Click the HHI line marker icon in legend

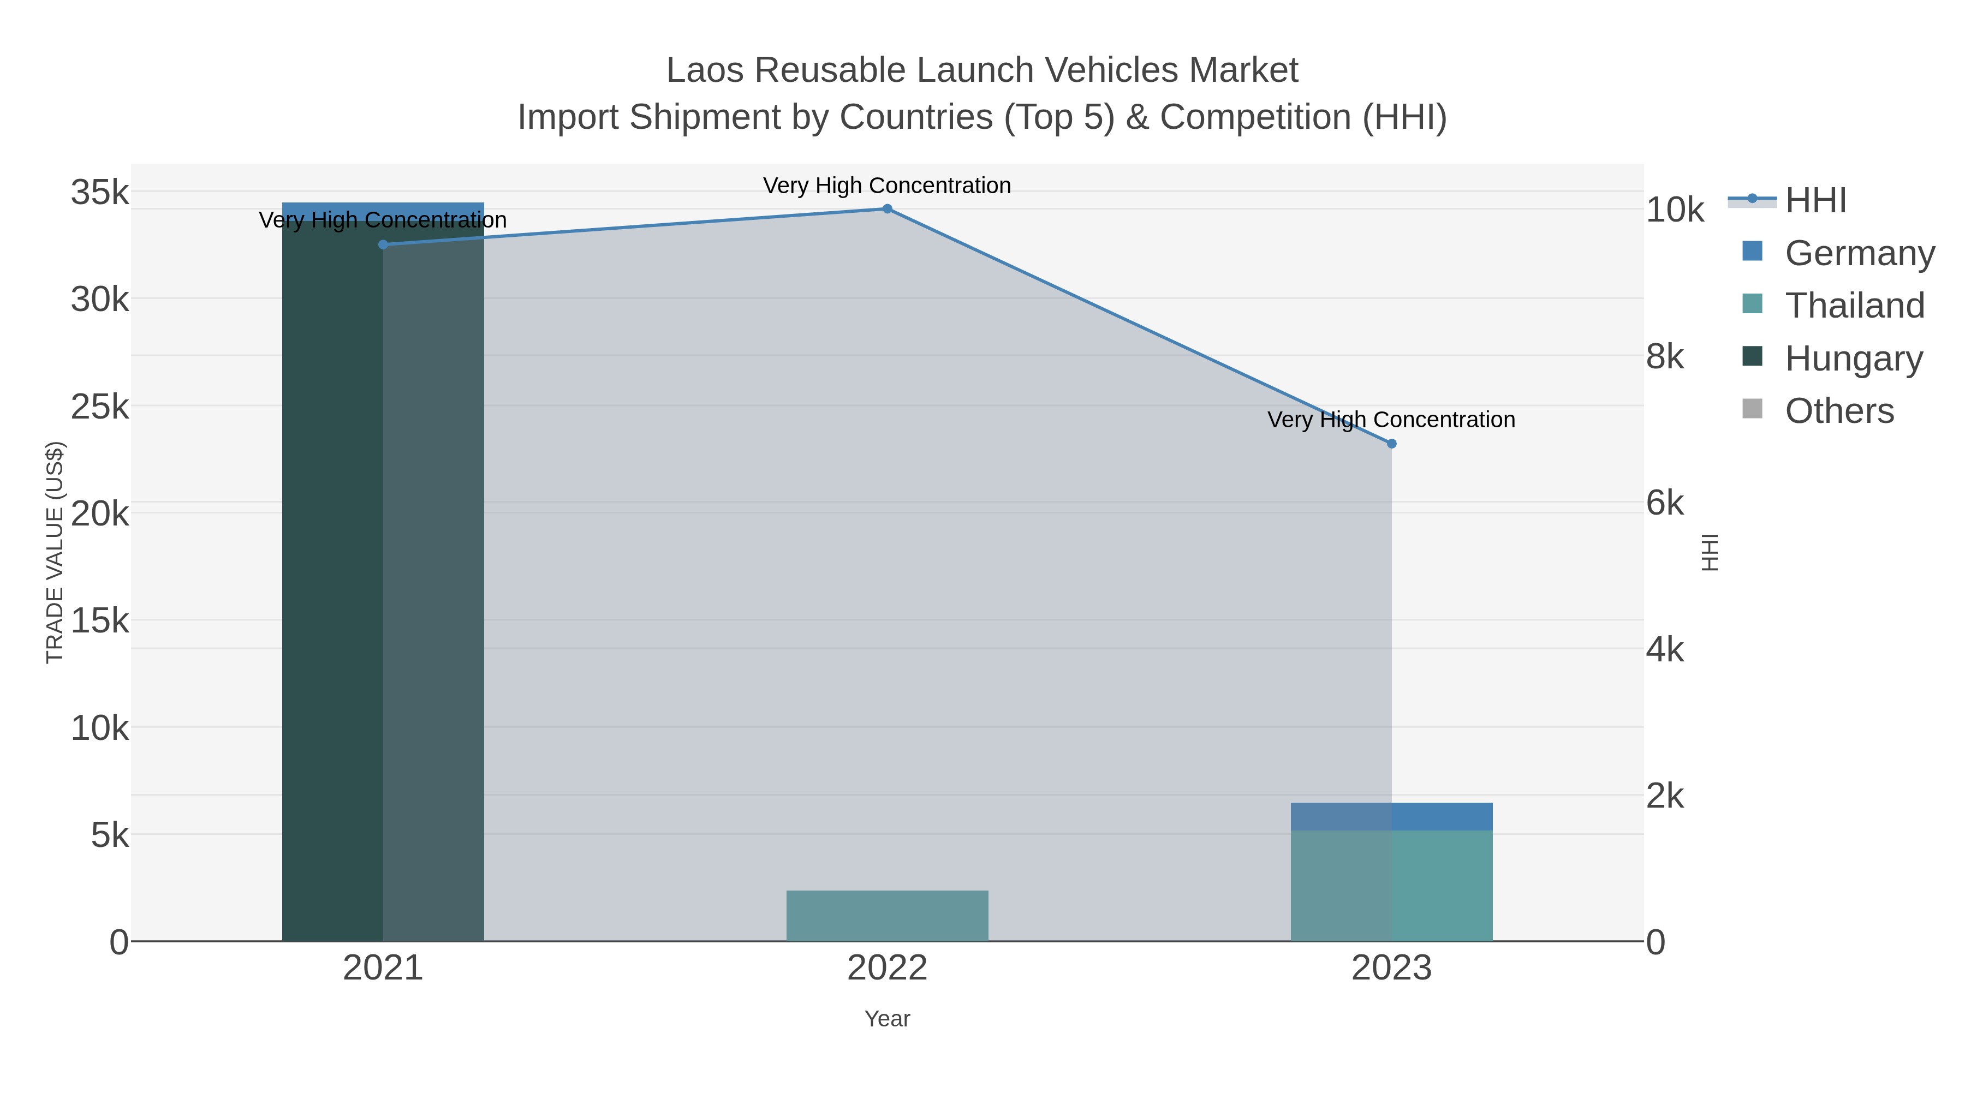point(1752,199)
